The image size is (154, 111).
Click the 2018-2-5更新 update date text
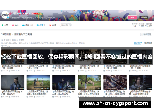point(18,40)
